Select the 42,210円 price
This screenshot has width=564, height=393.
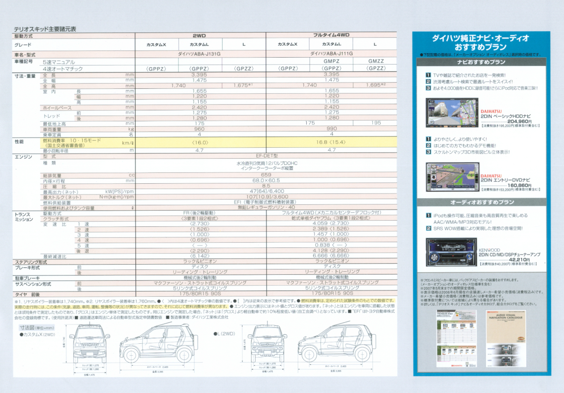520,259
